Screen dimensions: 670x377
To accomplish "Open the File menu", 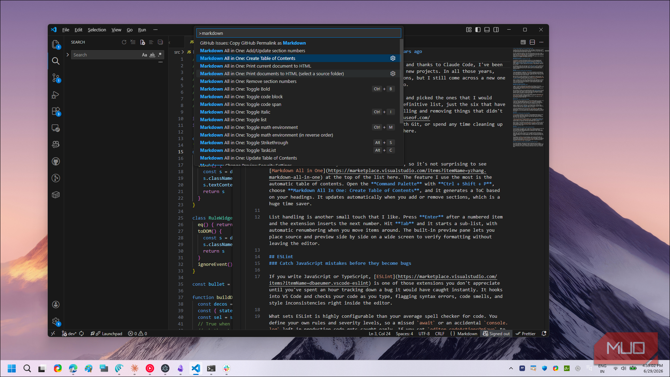I will tap(66, 30).
